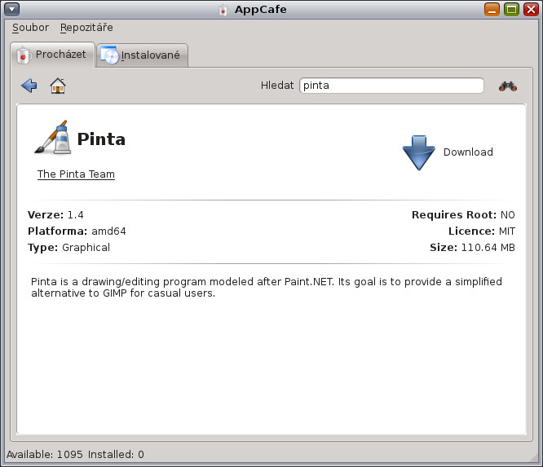Click the Size: 110.64 MB text

tap(472, 248)
